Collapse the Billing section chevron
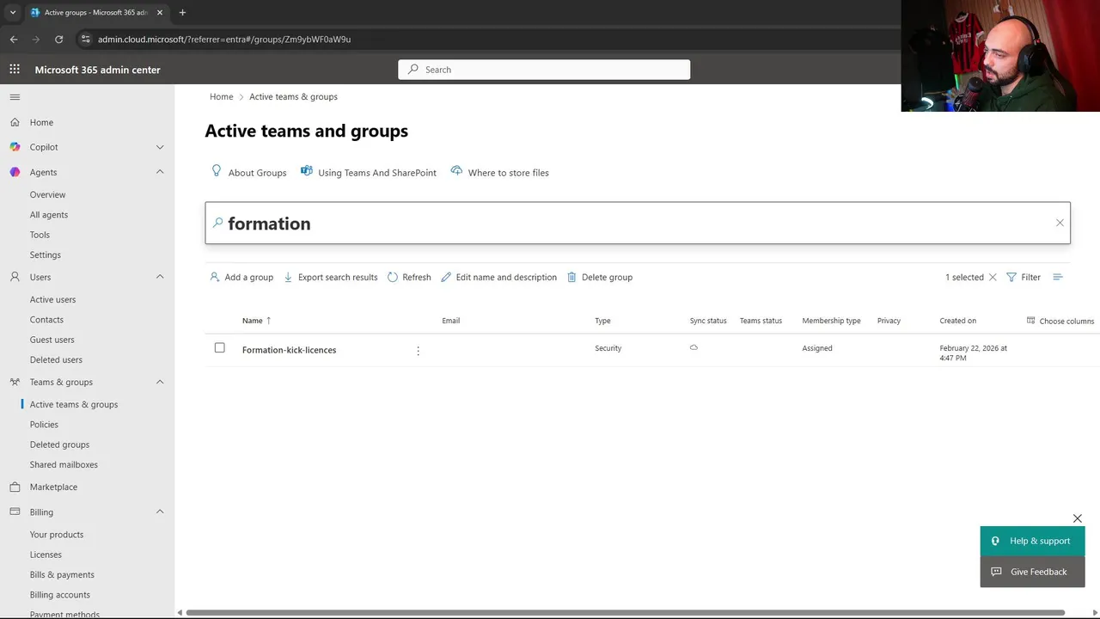The width and height of the screenshot is (1100, 619). (160, 512)
